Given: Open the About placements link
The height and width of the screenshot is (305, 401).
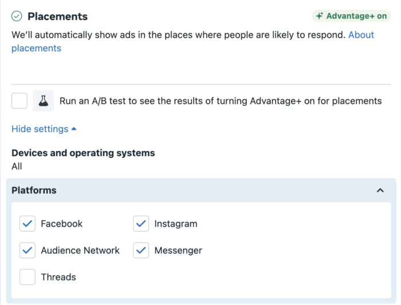Looking at the screenshot, I should [x=361, y=35].
